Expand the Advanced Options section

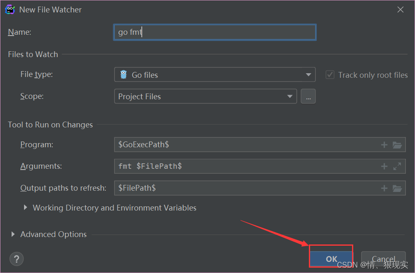pos(13,234)
